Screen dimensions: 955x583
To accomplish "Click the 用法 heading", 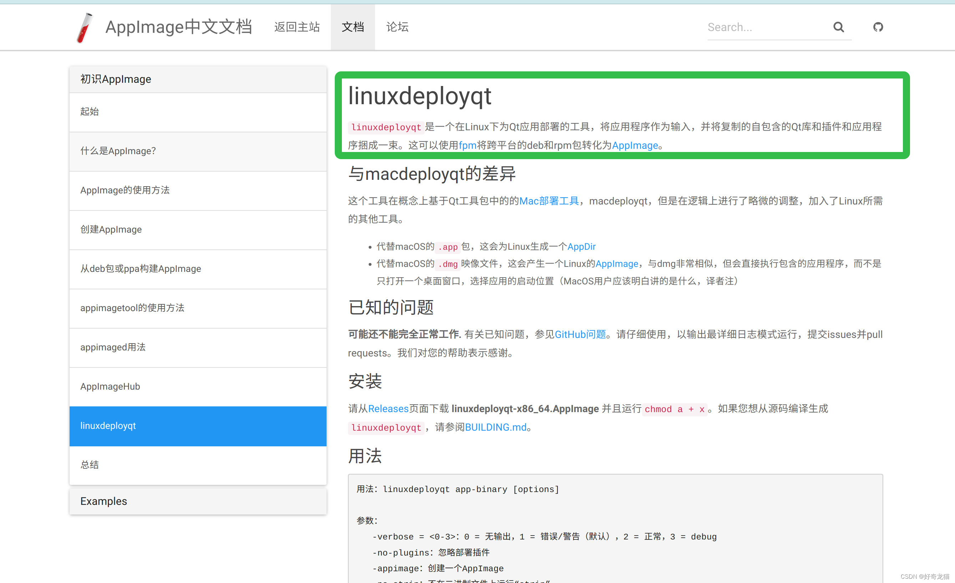I will point(365,456).
